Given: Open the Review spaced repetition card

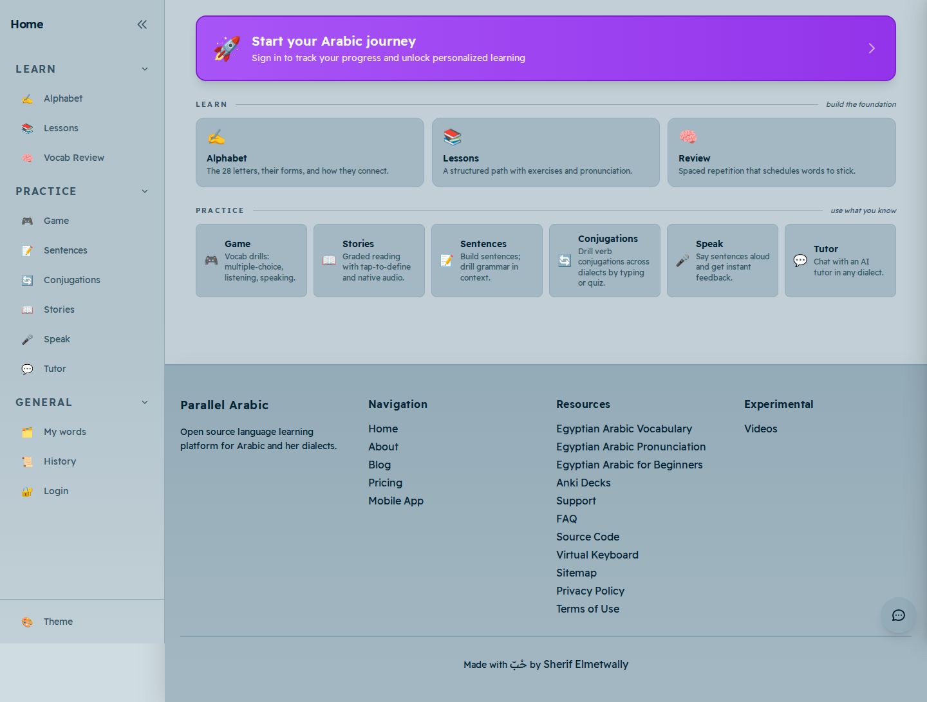Looking at the screenshot, I should click(x=782, y=152).
